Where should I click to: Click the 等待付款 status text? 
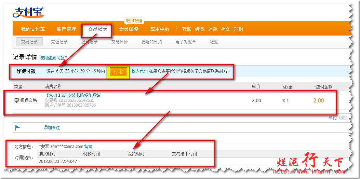pyautogui.click(x=26, y=71)
